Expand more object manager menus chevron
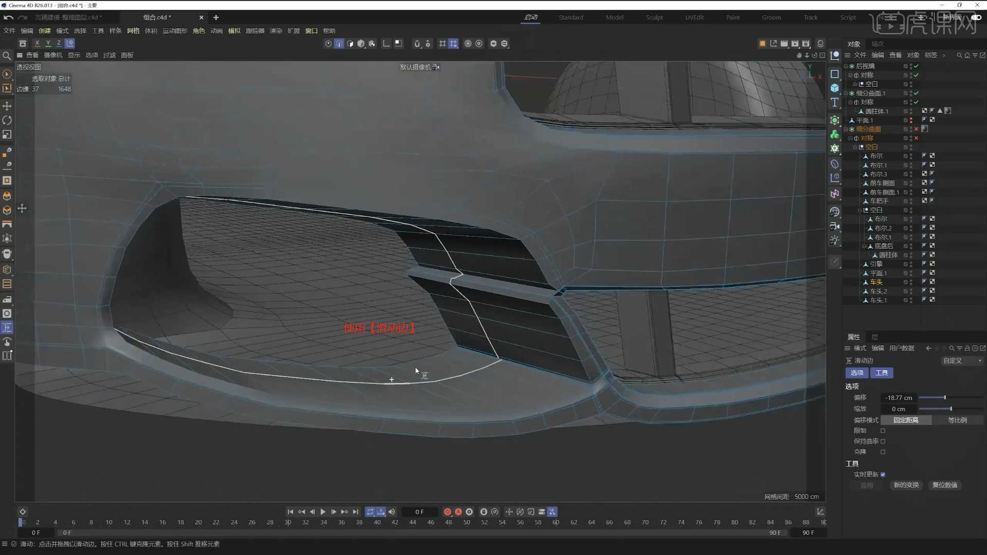Viewport: 987px width, 555px height. 944,55
